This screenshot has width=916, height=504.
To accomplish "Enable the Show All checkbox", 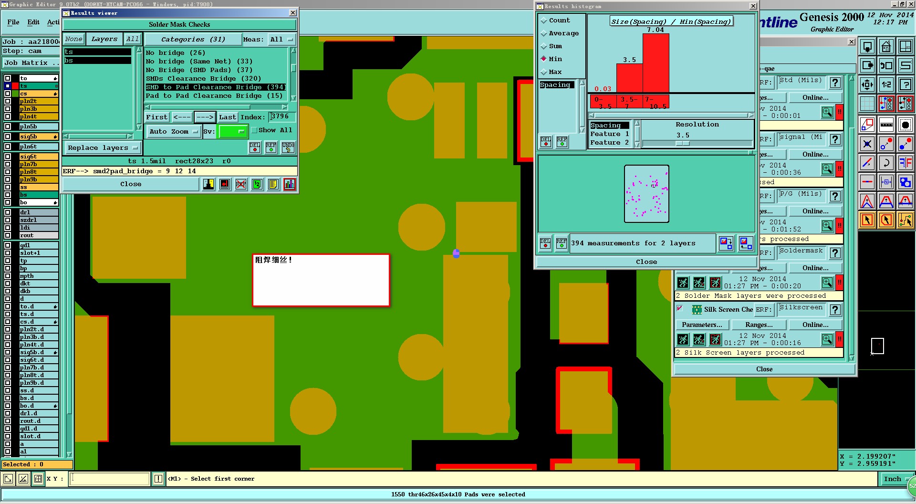I will tap(254, 130).
